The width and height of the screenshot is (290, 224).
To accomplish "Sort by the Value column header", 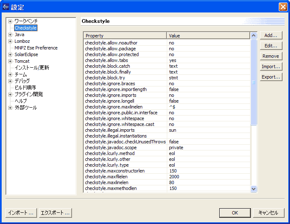I will pyautogui.click(x=208, y=36).
